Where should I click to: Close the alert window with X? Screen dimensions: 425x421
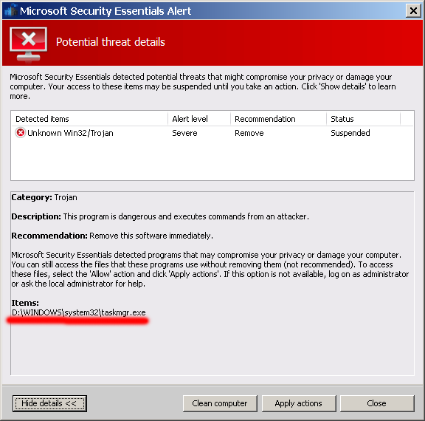tap(413, 11)
